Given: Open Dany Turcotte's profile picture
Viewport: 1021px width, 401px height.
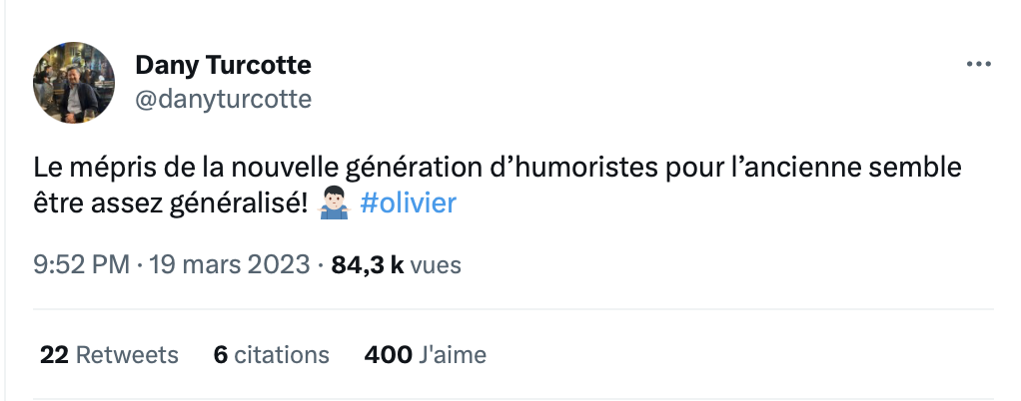Looking at the screenshot, I should pyautogui.click(x=74, y=82).
